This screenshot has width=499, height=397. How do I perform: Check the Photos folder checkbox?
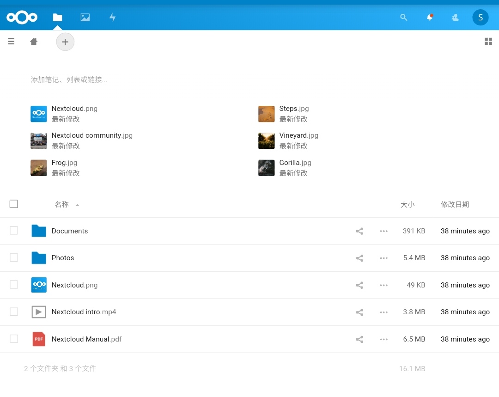pyautogui.click(x=14, y=257)
